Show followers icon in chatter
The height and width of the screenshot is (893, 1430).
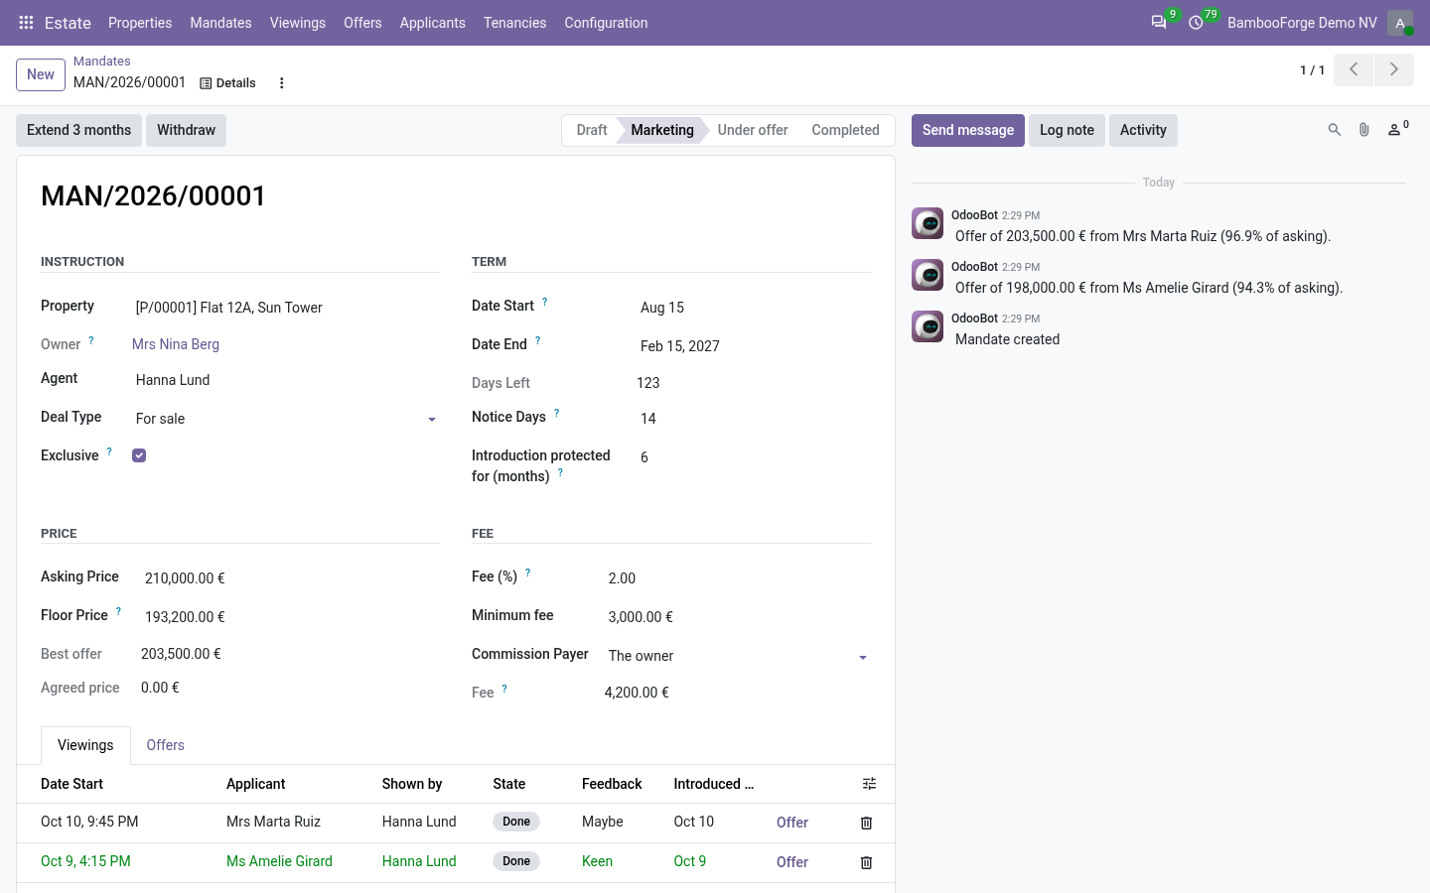tap(1397, 130)
